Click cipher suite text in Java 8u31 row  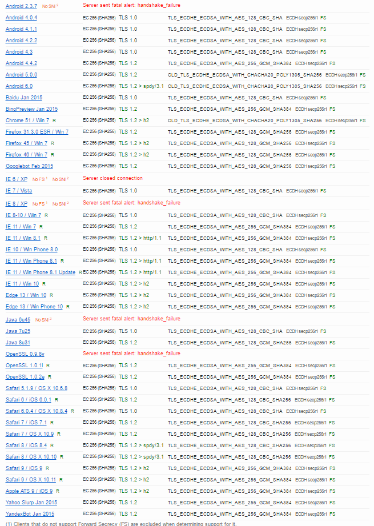coord(230,343)
